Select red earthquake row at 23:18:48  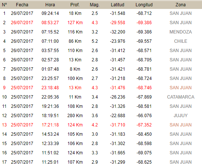click(101, 88)
